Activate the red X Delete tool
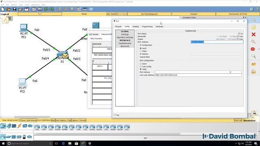This screenshot has height=146, width=260. coord(253,34)
